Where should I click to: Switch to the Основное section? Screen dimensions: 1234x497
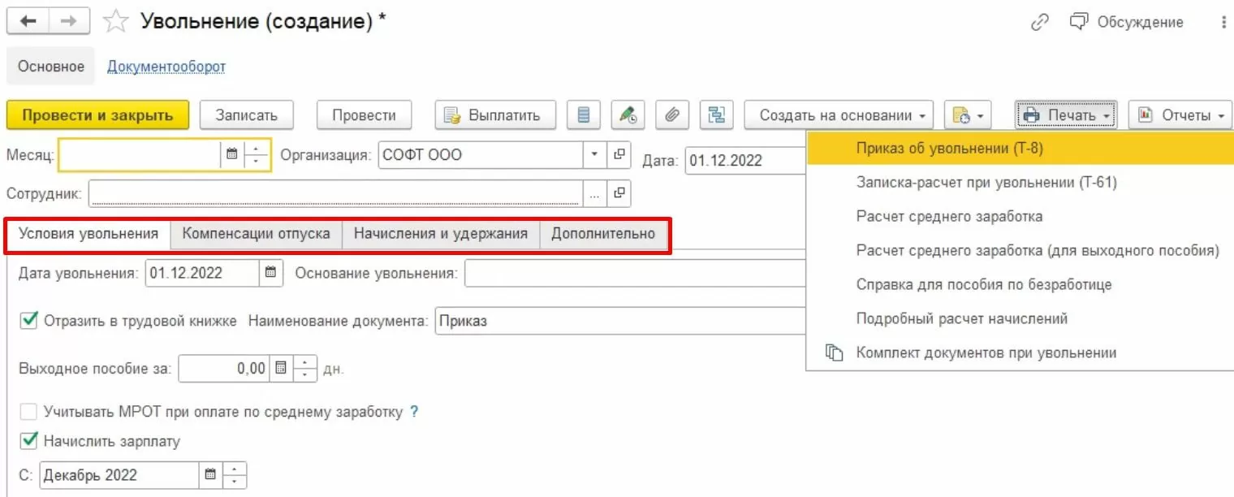[51, 67]
